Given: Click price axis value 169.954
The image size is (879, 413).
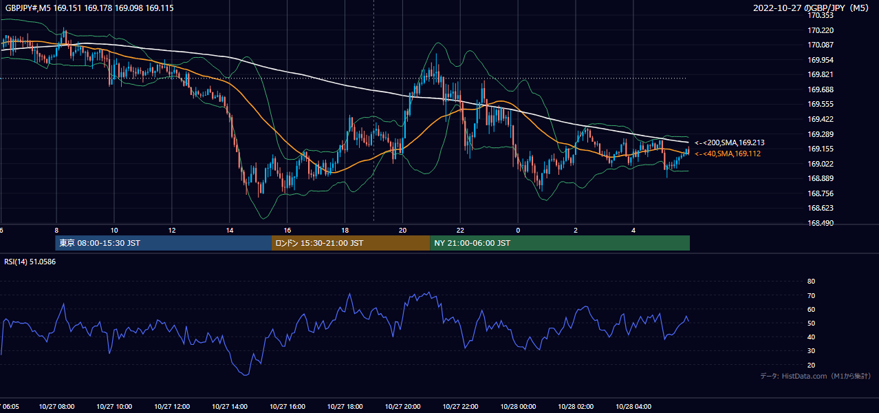Looking at the screenshot, I should 821,60.
